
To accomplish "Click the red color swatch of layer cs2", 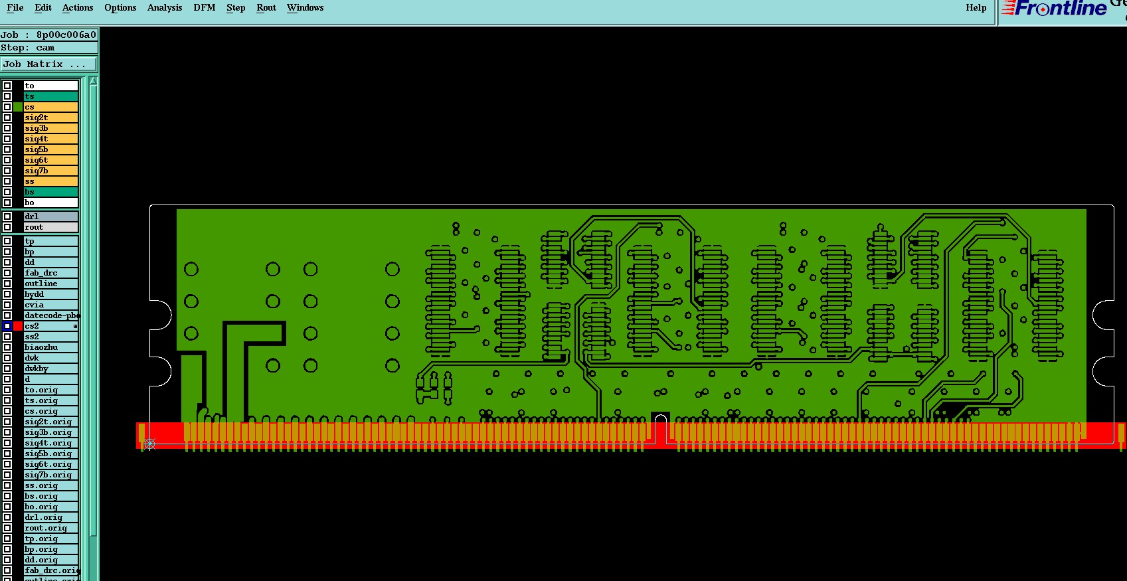I will pos(18,326).
